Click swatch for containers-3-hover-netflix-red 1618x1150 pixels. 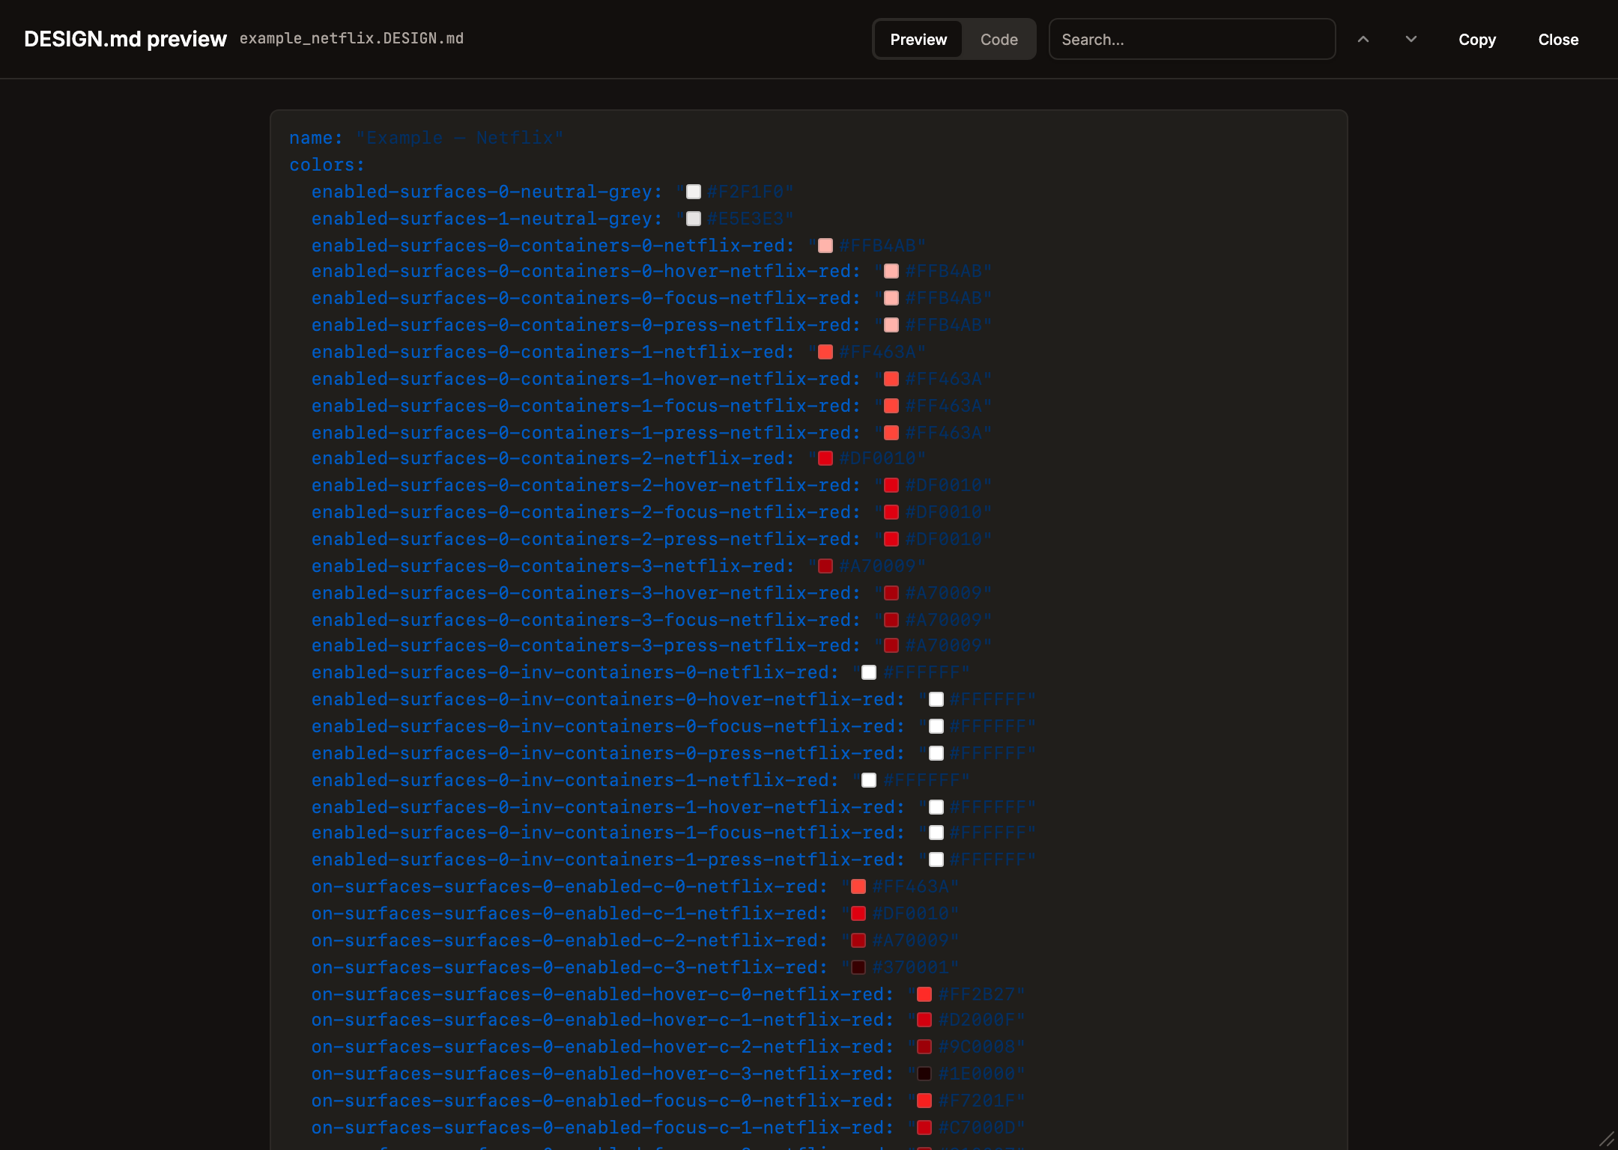(891, 594)
